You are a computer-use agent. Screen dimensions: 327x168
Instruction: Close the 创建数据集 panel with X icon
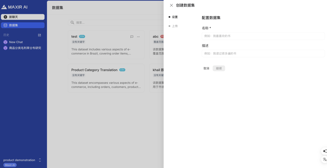[171, 5]
